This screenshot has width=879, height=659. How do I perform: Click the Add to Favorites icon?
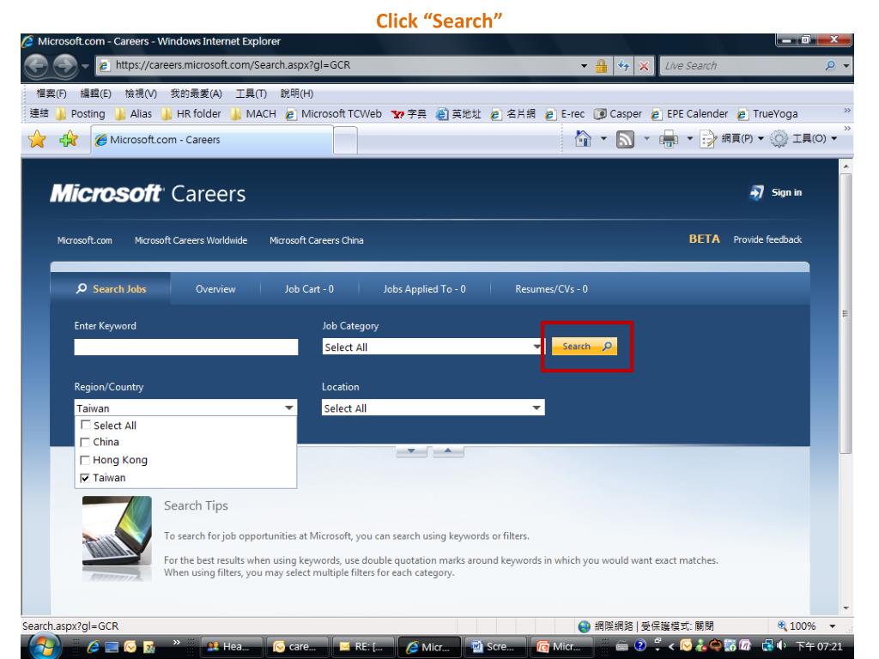69,139
